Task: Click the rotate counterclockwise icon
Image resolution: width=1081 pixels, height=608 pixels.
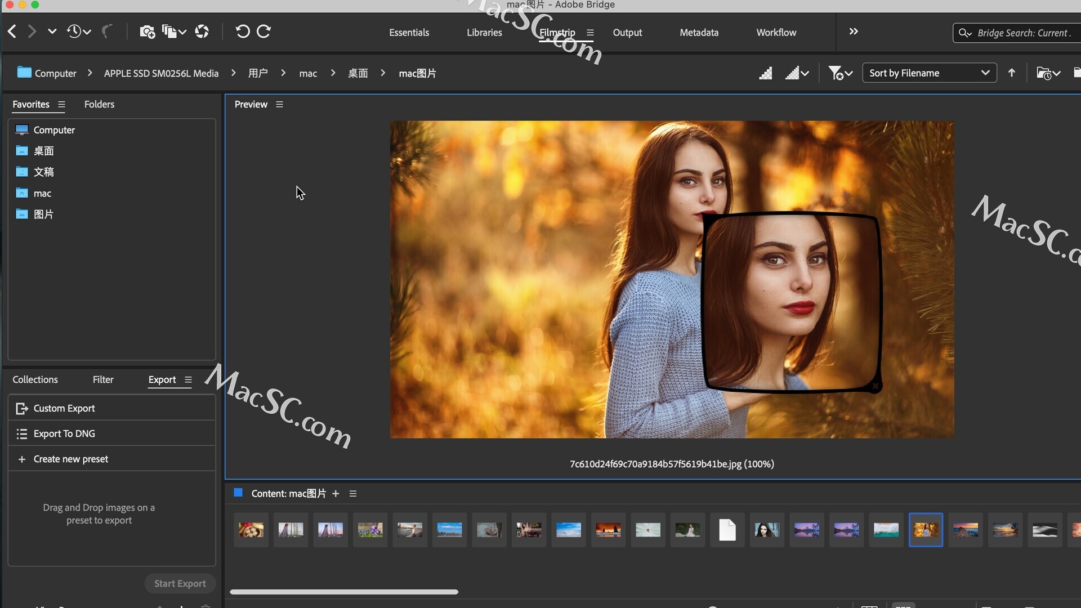Action: (x=242, y=30)
